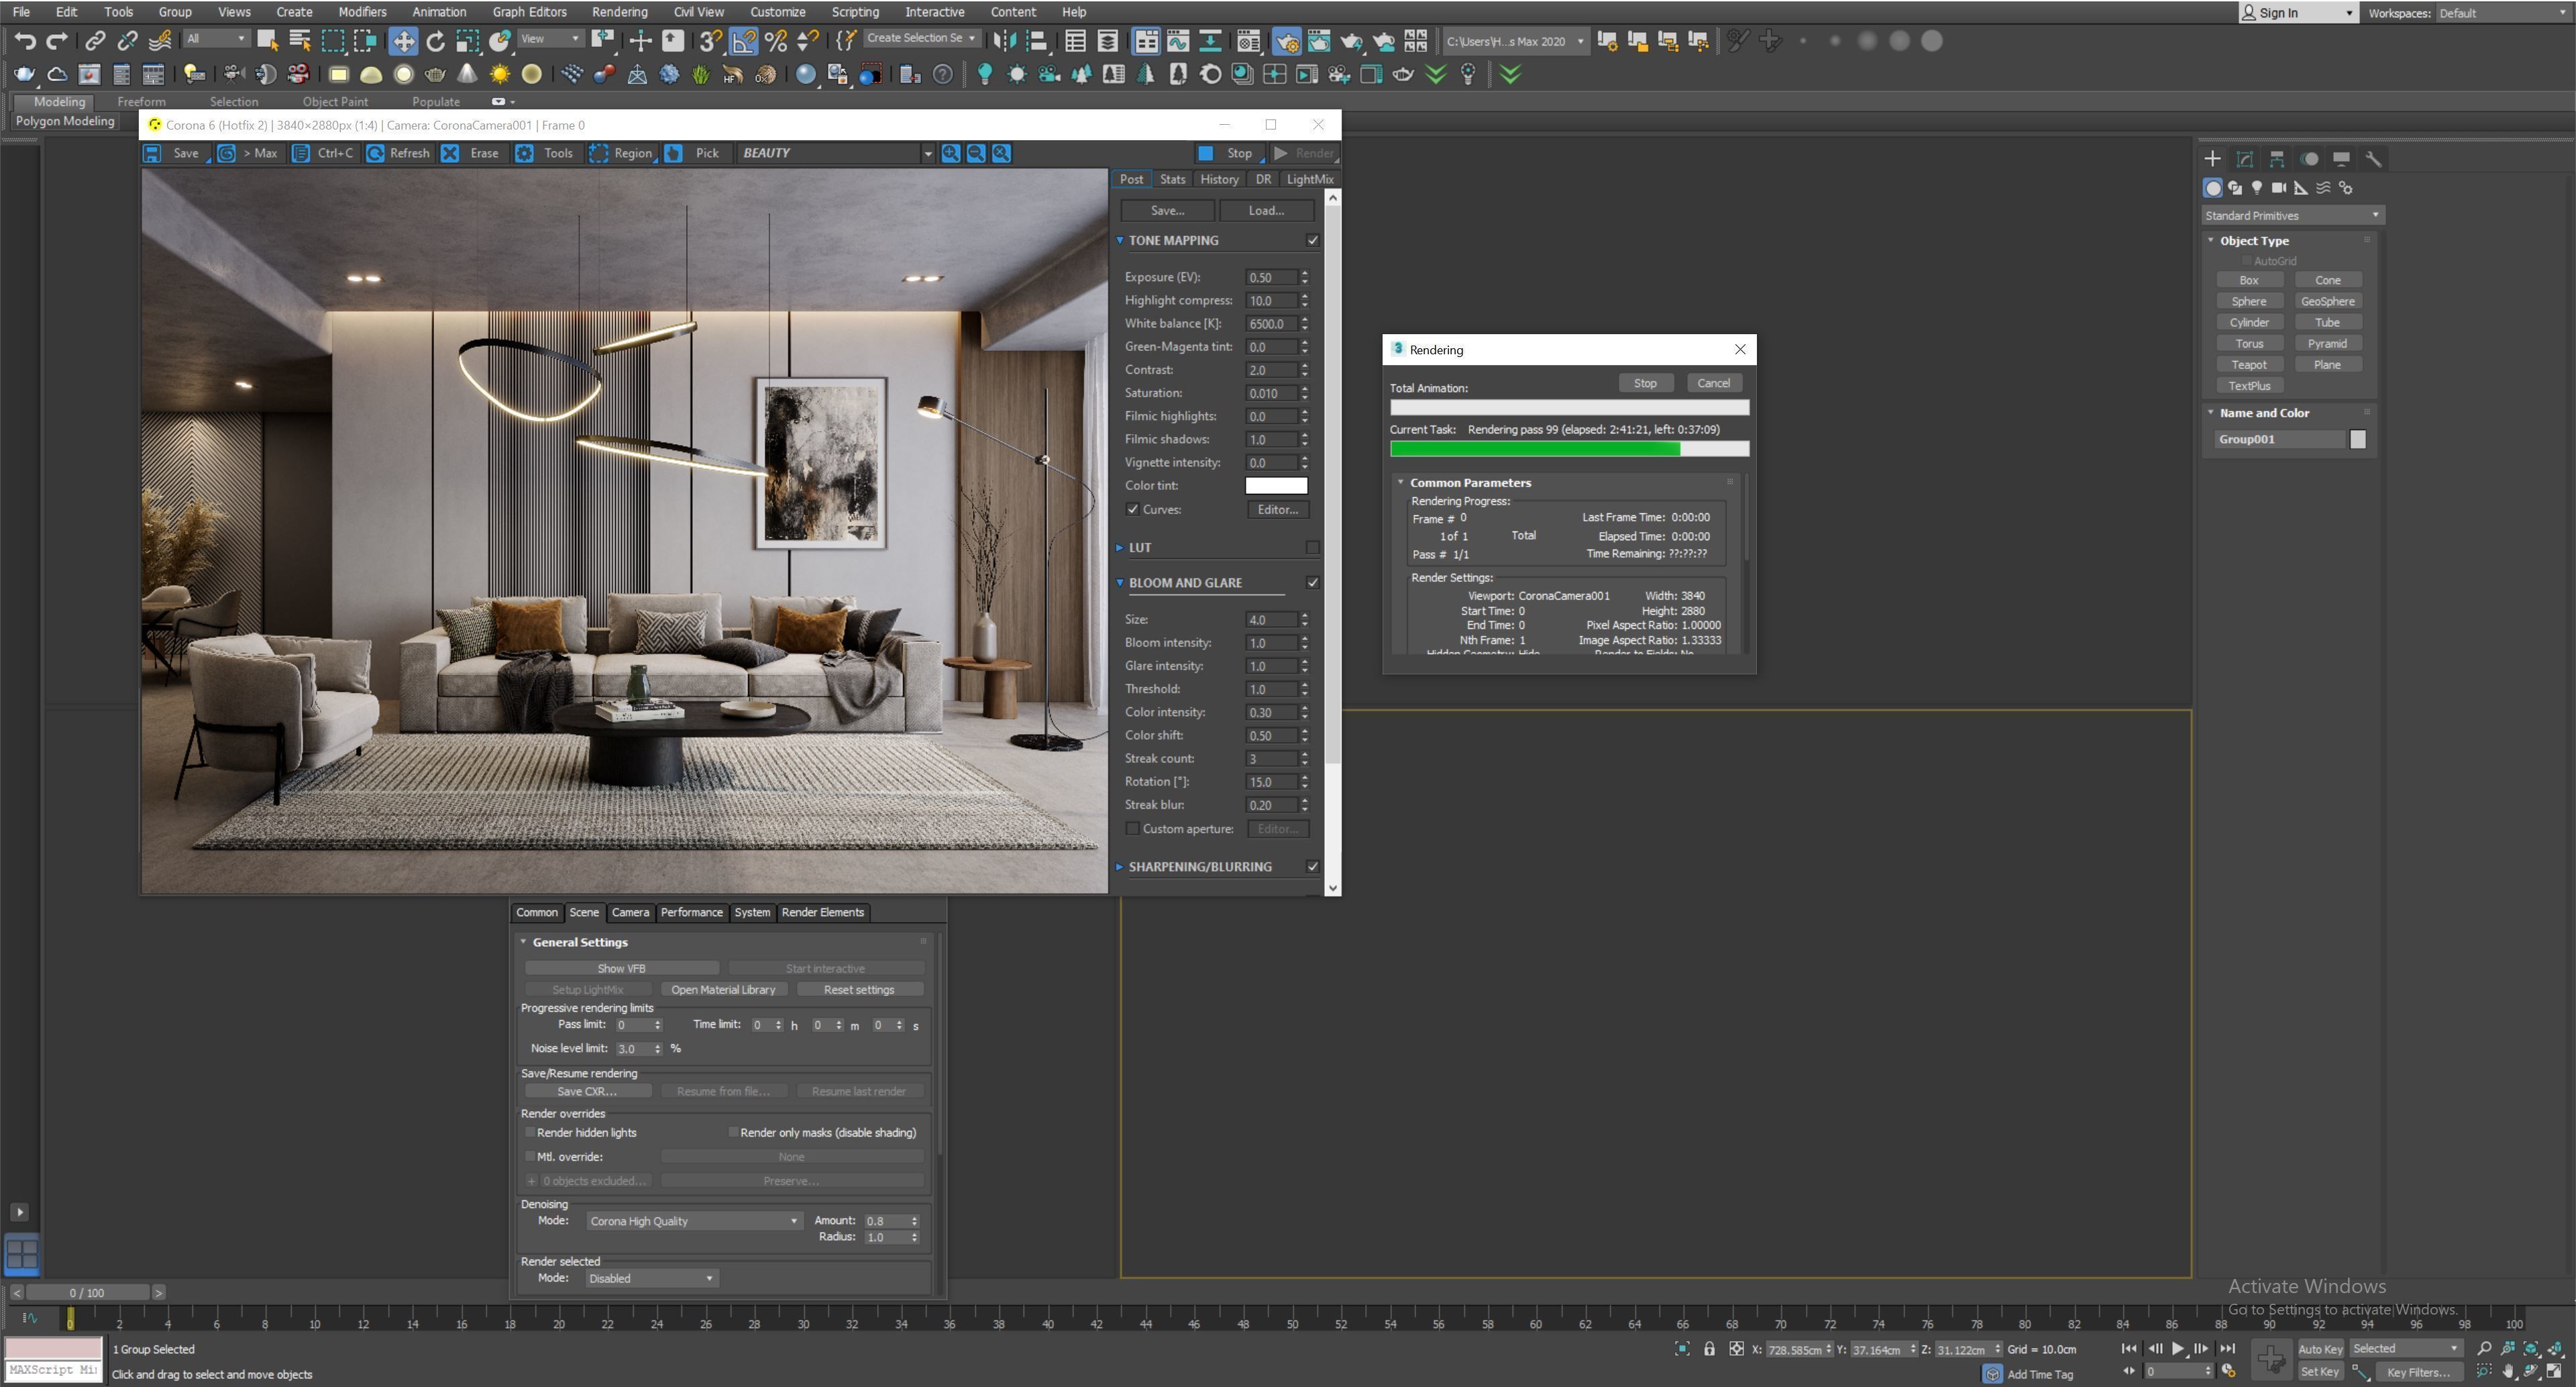The height and width of the screenshot is (1387, 2576).
Task: Check Render only masks option
Action: (733, 1132)
